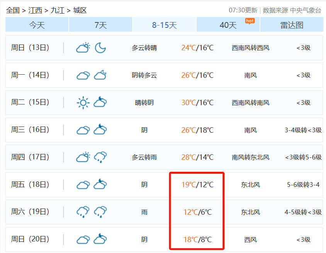The image size is (326, 253).
Task: Click the 阴转多云 weather description
Action: [x=144, y=75]
